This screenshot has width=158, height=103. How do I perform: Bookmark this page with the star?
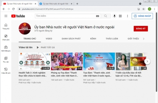(144, 9)
